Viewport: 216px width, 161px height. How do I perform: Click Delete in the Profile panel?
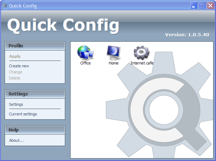click(x=15, y=78)
